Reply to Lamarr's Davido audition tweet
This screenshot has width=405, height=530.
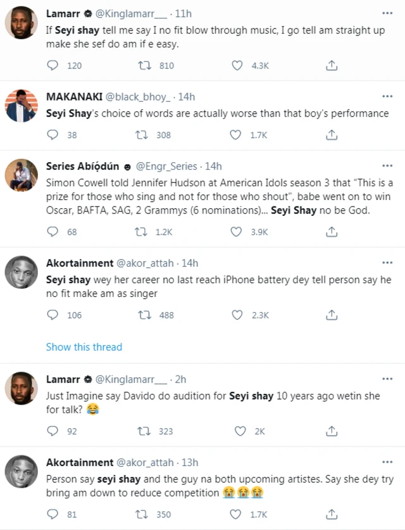(54, 431)
